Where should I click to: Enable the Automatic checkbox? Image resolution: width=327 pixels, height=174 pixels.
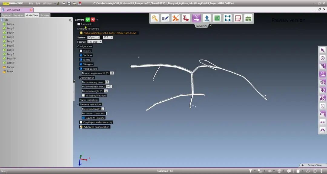tap(79, 24)
